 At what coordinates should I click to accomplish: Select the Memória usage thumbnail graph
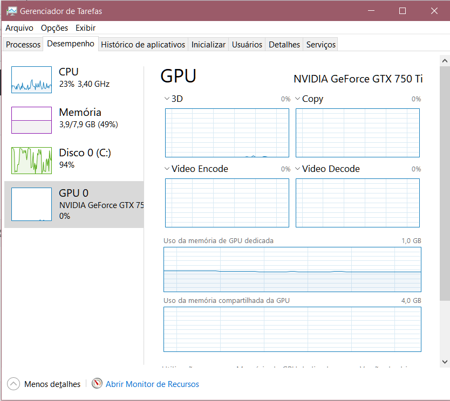(32, 120)
